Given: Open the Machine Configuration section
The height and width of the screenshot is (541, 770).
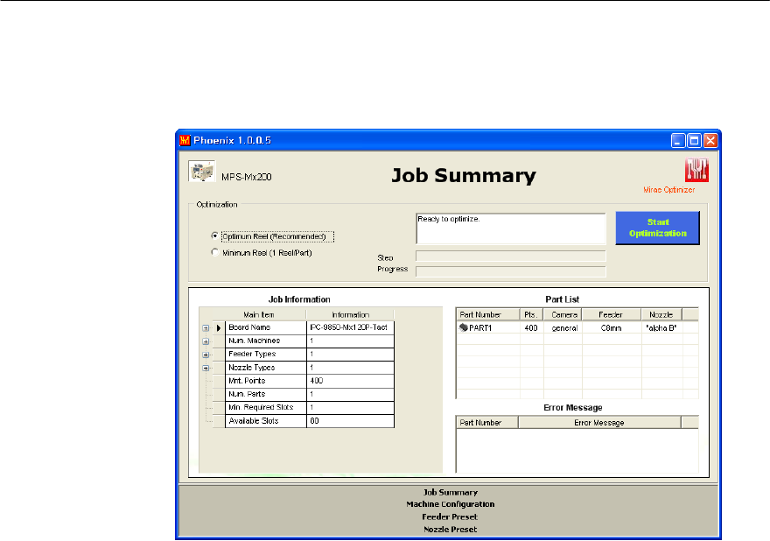Looking at the screenshot, I should [451, 504].
